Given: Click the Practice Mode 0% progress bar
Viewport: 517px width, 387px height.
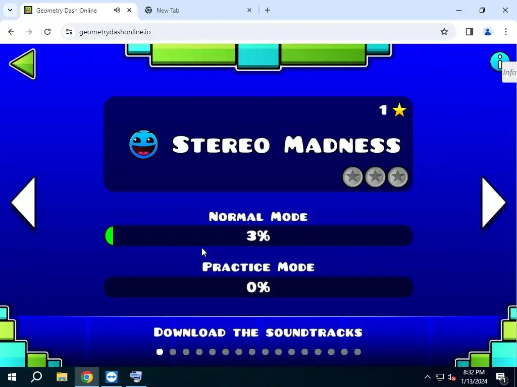Looking at the screenshot, I should click(258, 287).
